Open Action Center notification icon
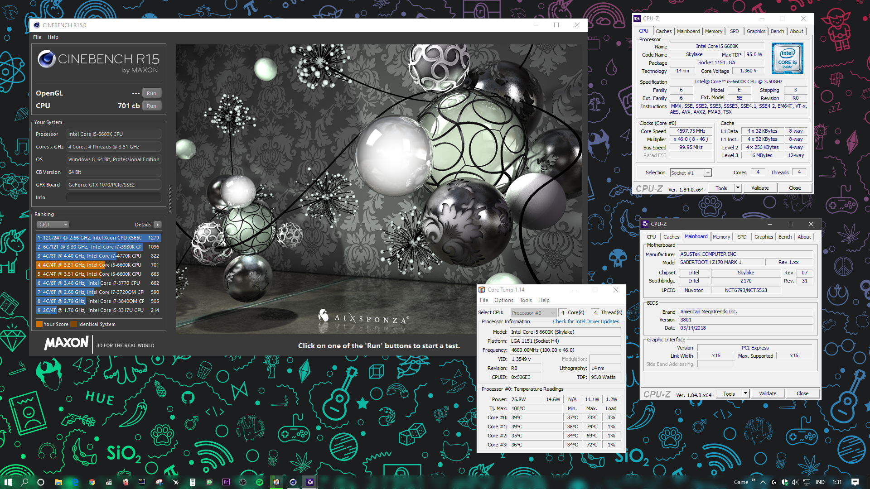The image size is (870, 489). pyautogui.click(x=855, y=482)
